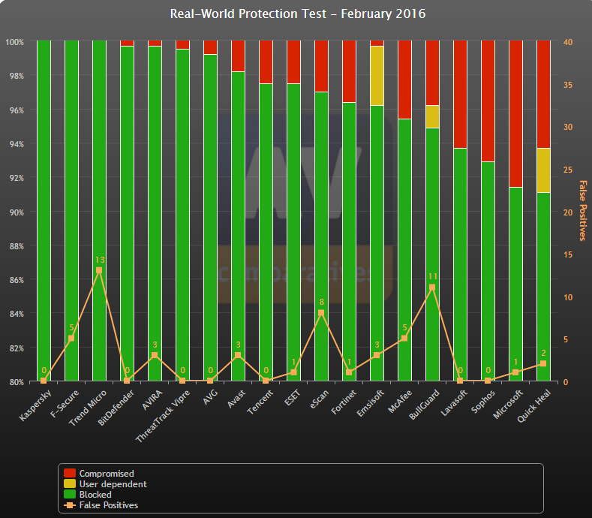Click the 40 right axis tick label

pyautogui.click(x=568, y=41)
